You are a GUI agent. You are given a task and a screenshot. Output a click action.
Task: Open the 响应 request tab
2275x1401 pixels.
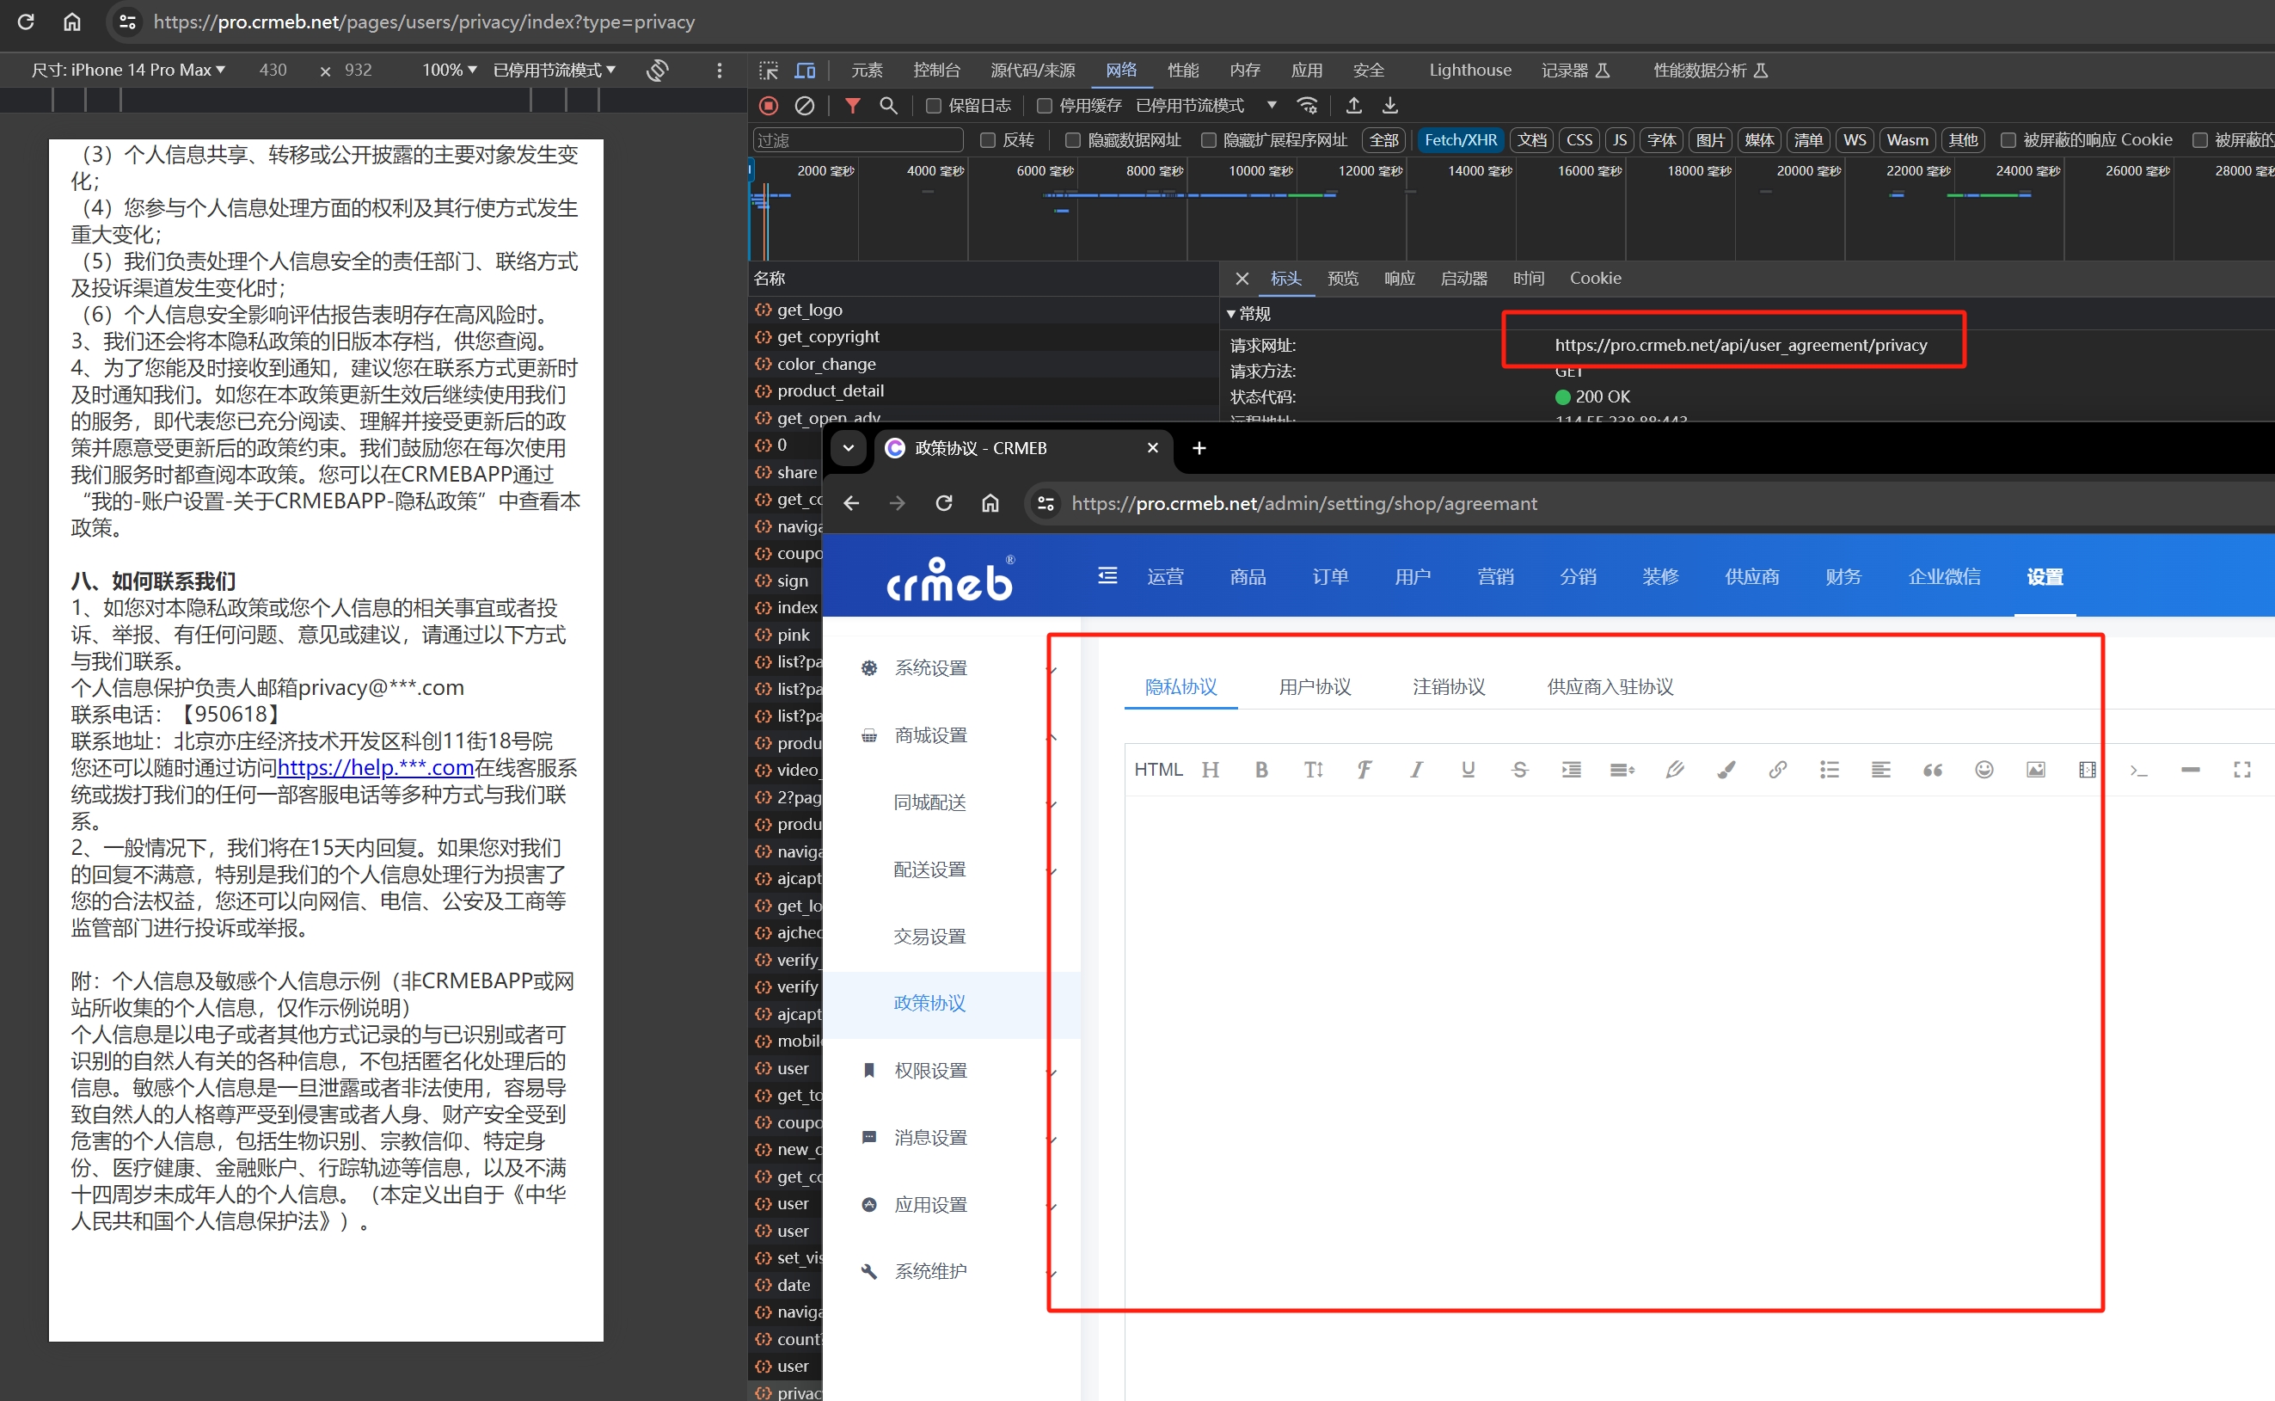[x=1399, y=279]
